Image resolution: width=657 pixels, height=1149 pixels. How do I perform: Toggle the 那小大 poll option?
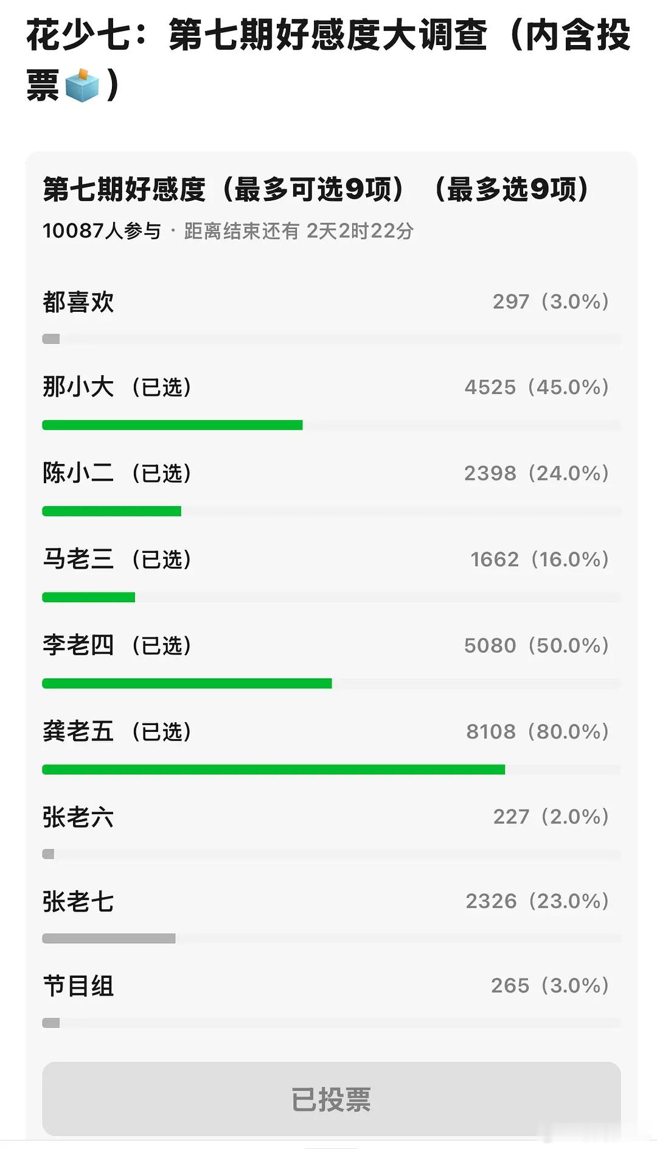pos(332,402)
